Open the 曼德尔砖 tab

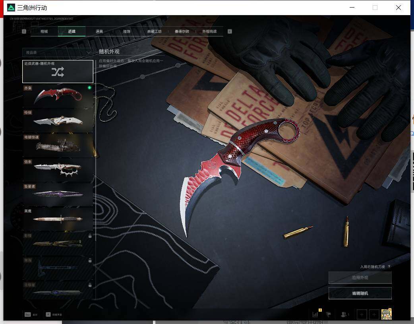[182, 31]
